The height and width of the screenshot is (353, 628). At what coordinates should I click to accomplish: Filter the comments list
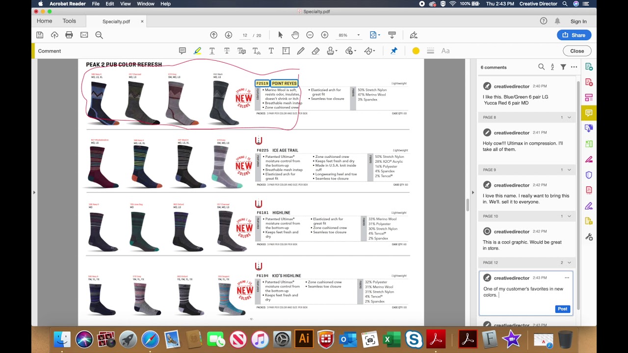pyautogui.click(x=563, y=67)
